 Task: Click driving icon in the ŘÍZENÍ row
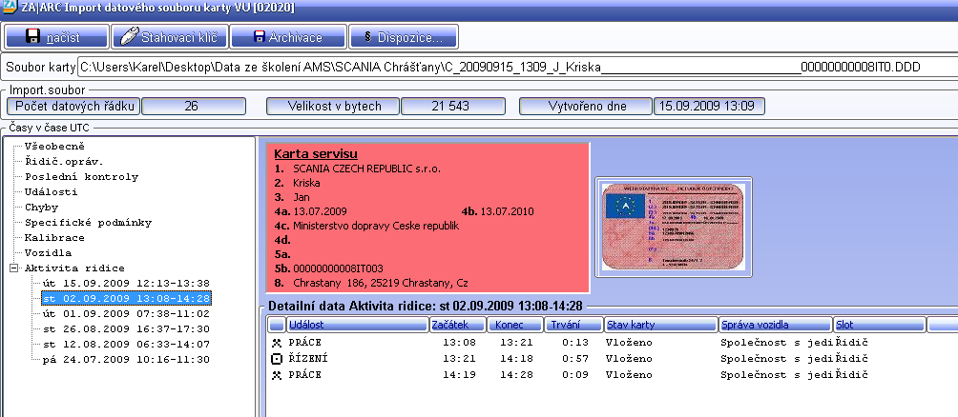276,359
